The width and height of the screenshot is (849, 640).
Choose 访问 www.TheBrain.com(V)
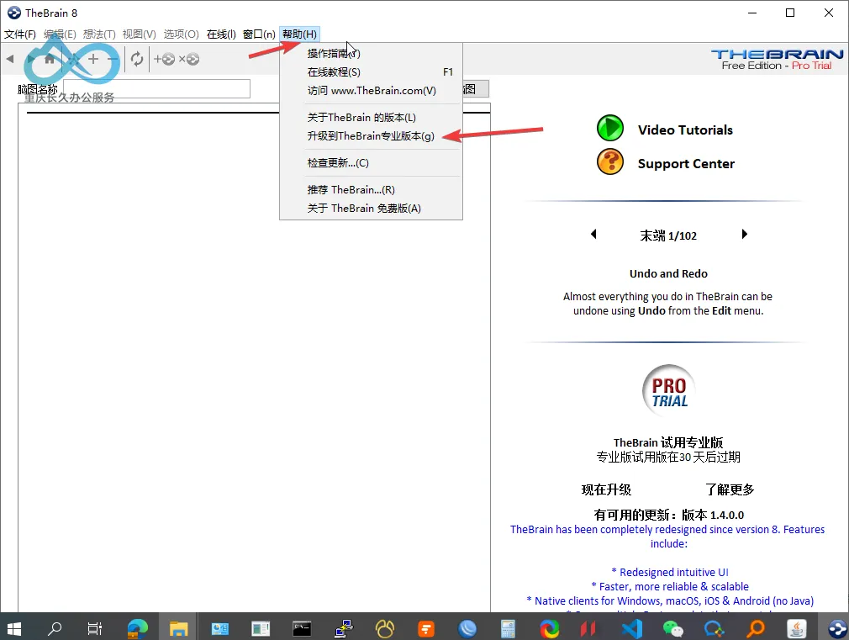tap(371, 91)
